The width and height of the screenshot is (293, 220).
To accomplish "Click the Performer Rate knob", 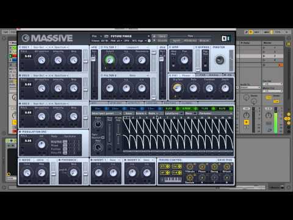I will pos(98,124).
